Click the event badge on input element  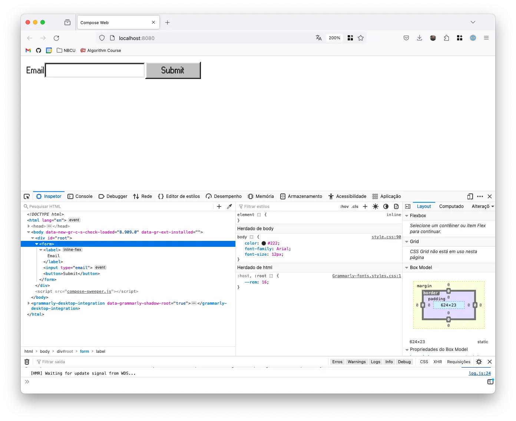(x=100, y=268)
